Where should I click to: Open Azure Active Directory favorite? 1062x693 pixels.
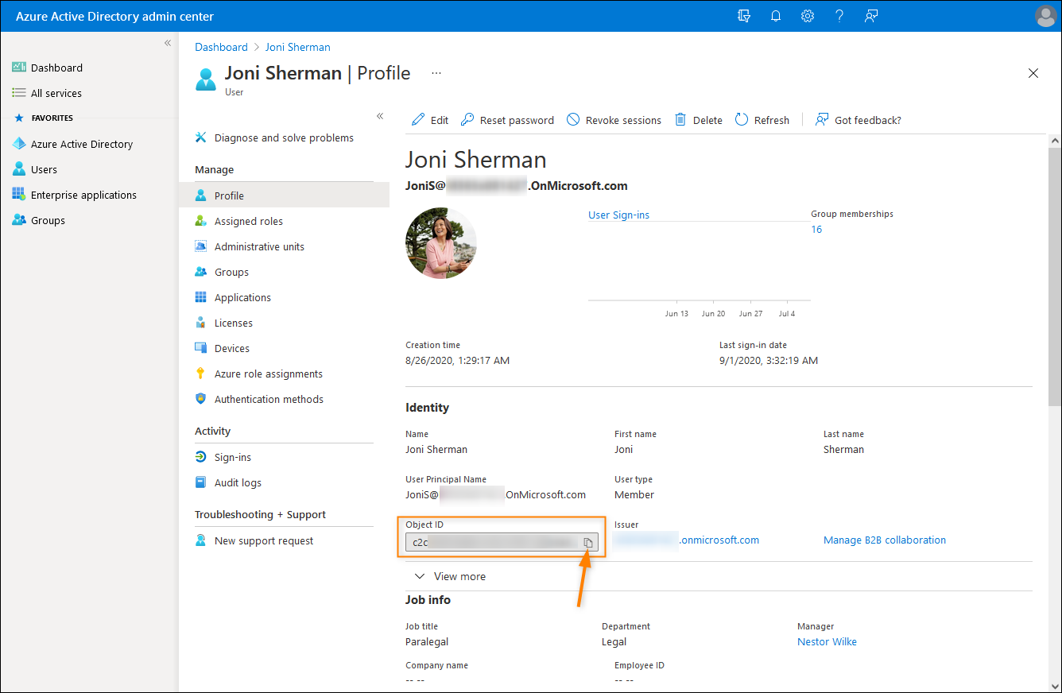(x=73, y=144)
